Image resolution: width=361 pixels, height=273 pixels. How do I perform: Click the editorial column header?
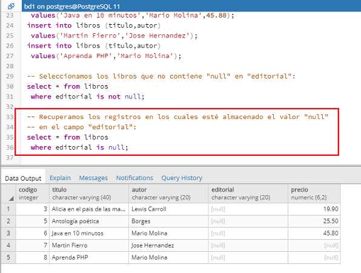[248, 194]
